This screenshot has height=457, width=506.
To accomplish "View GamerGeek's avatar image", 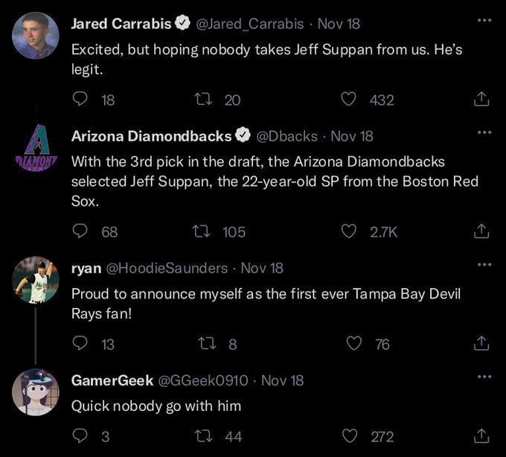I will coord(36,392).
